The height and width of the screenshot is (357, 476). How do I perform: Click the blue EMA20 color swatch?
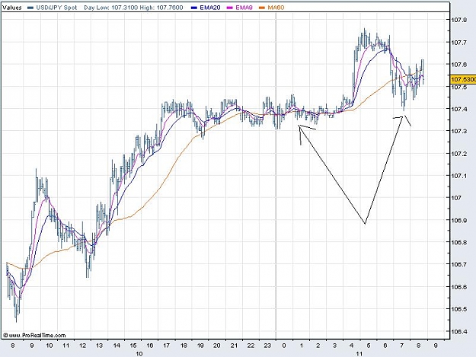(194, 8)
